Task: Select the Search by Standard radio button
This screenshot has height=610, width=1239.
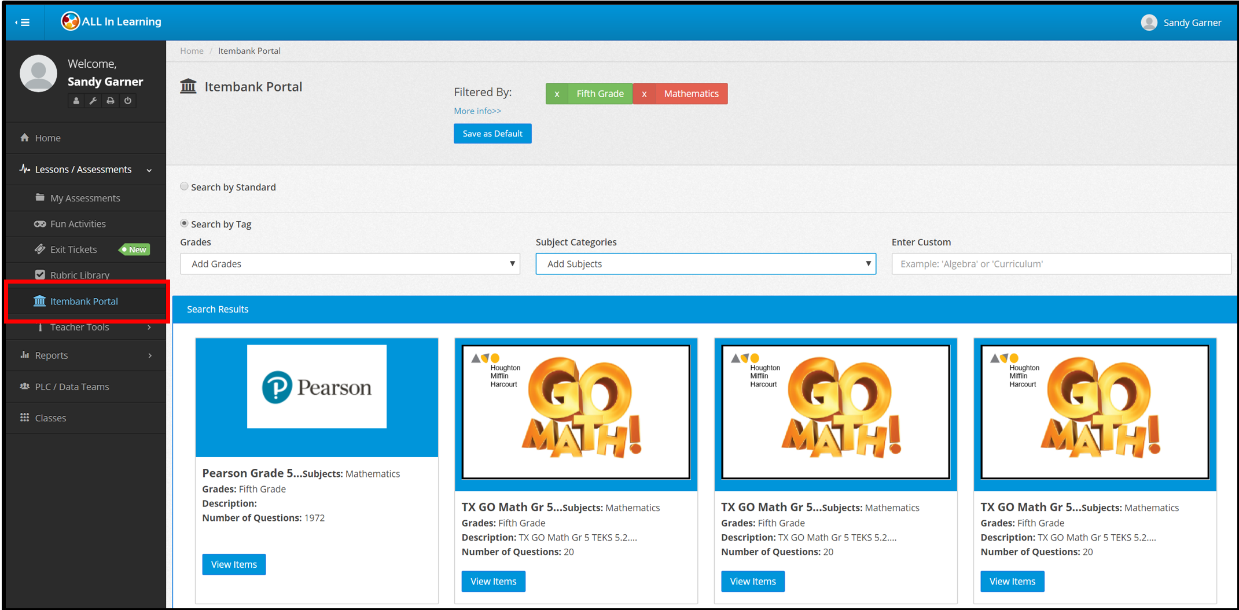Action: [184, 186]
